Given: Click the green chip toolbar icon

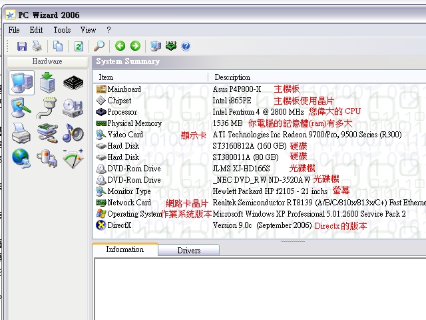Looking at the screenshot, I should [x=171, y=46].
